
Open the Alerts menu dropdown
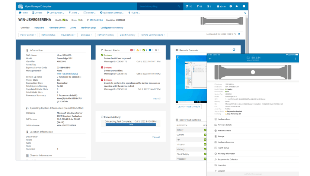click(x=74, y=13)
